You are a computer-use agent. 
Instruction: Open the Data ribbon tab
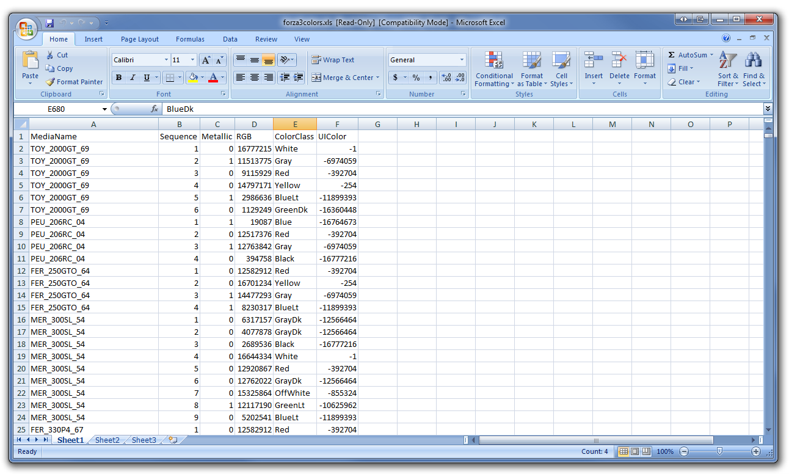point(230,39)
